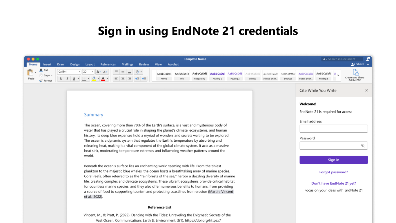Open the comments icon in the title bar
396x223 pixels.
368,59
